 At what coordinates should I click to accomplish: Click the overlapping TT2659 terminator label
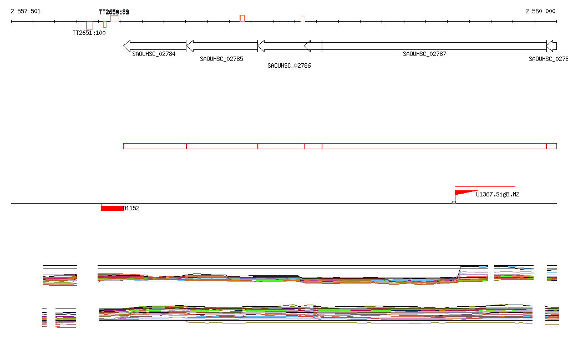pyautogui.click(x=114, y=12)
